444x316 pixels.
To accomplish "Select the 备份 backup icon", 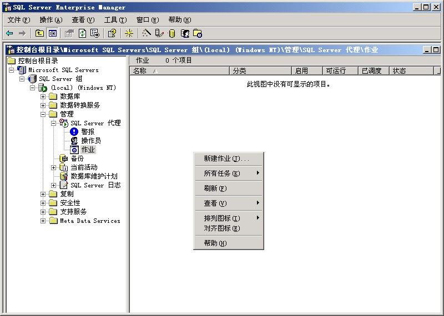I will (64, 159).
